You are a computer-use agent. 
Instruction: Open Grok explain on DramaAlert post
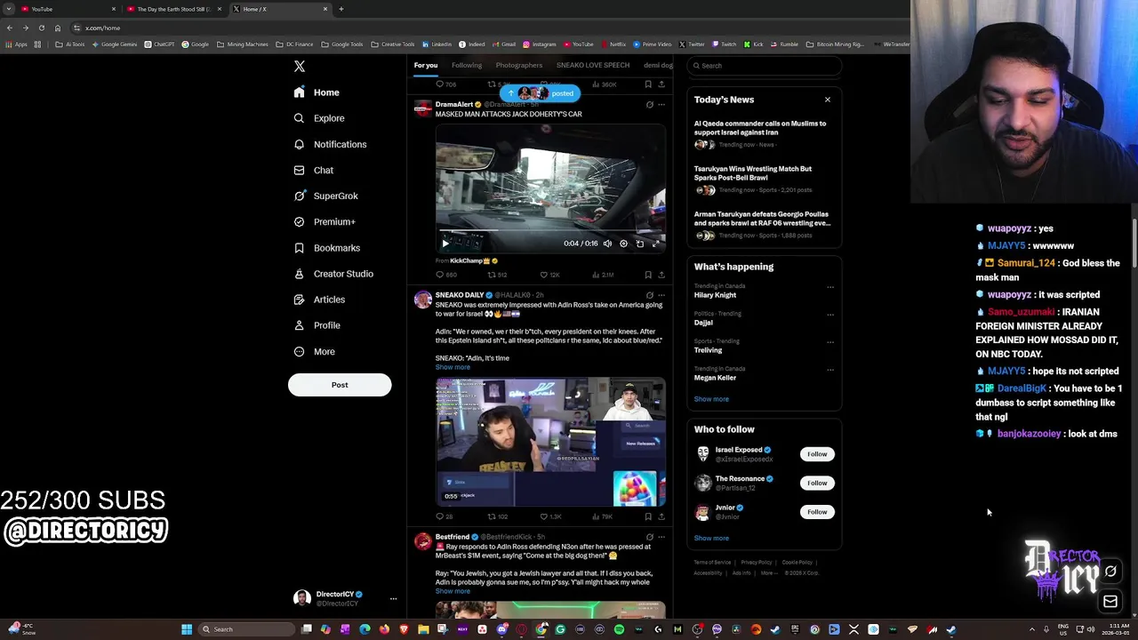(x=649, y=105)
